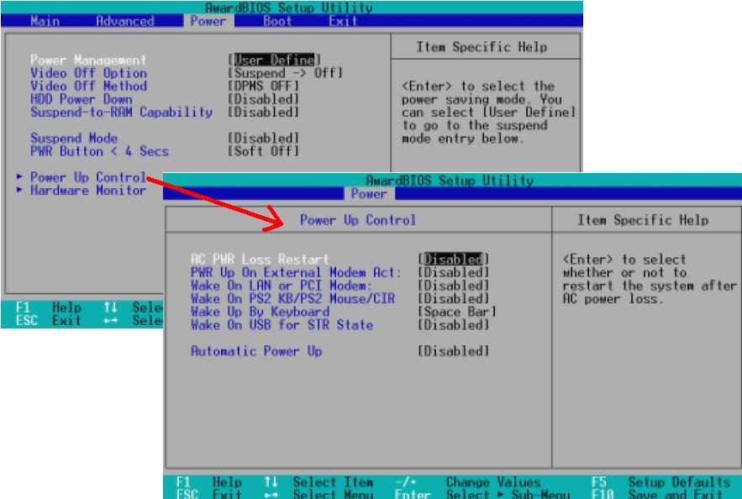Click the up/down arrows icon in front footer
742x499 pixels.
[x=271, y=481]
